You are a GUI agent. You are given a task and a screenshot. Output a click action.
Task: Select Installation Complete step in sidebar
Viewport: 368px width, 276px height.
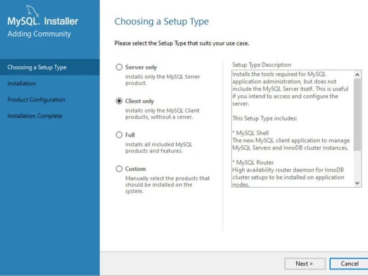(35, 116)
